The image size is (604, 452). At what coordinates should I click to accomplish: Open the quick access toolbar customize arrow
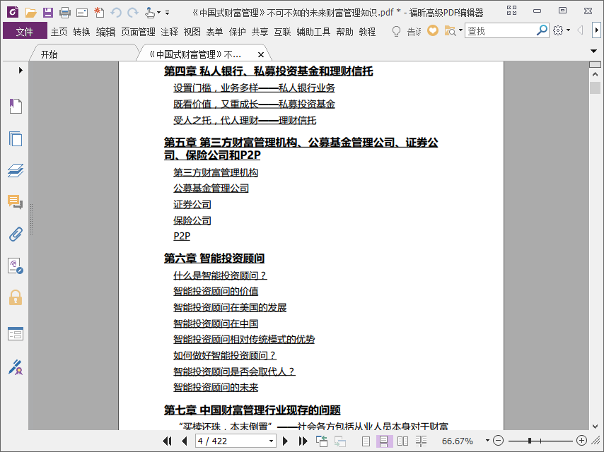point(167,13)
